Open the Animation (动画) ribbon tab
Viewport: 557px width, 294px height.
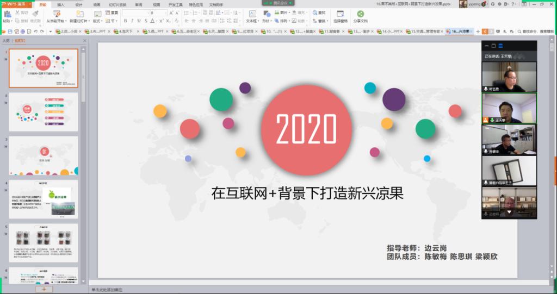(x=96, y=4)
